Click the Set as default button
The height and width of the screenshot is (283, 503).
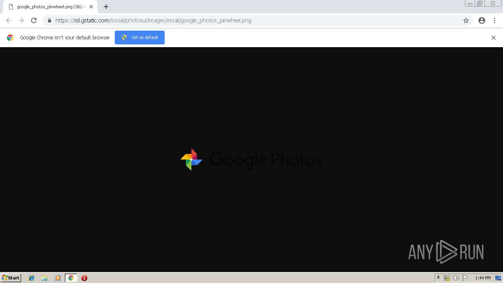[x=140, y=37]
